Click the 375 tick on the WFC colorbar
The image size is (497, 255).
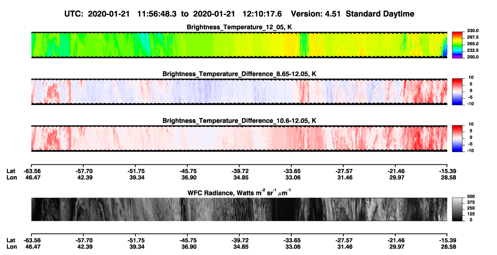[x=471, y=202]
